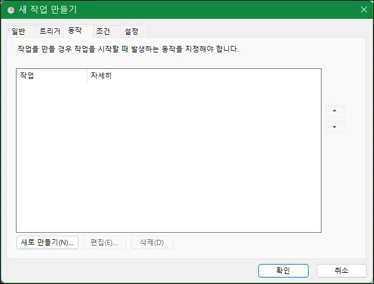Screen dimensions: 374x284
Task: Click the 새로 만들기(N)... button
Action: (x=47, y=242)
